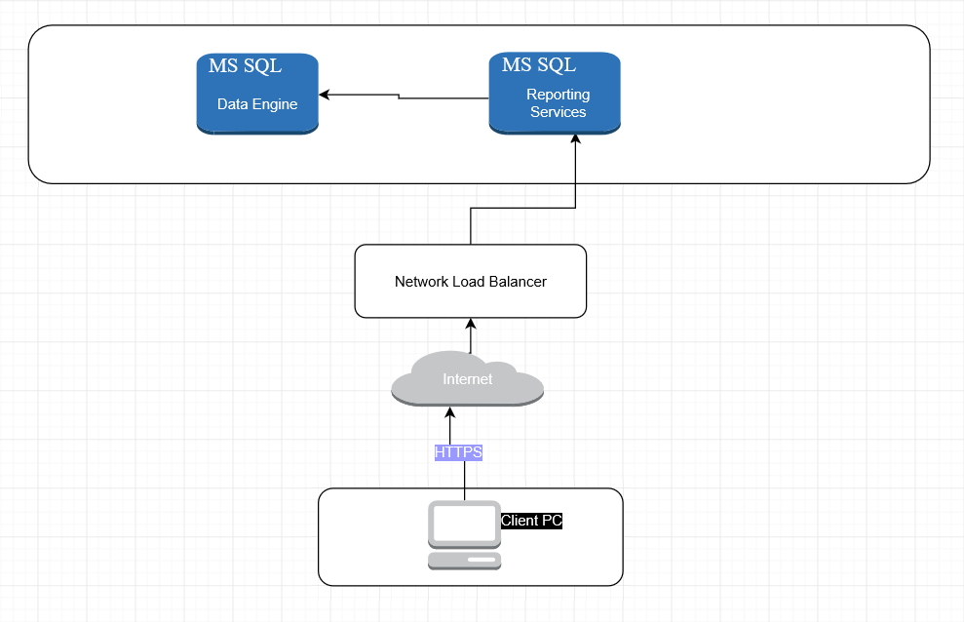Click the HTTPS connector label
Image resolution: width=964 pixels, height=622 pixels.
click(458, 452)
